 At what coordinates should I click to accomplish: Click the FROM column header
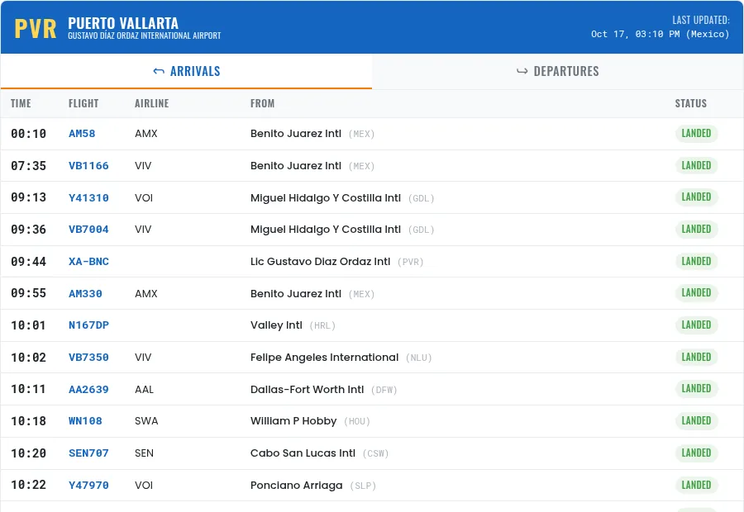[262, 103]
